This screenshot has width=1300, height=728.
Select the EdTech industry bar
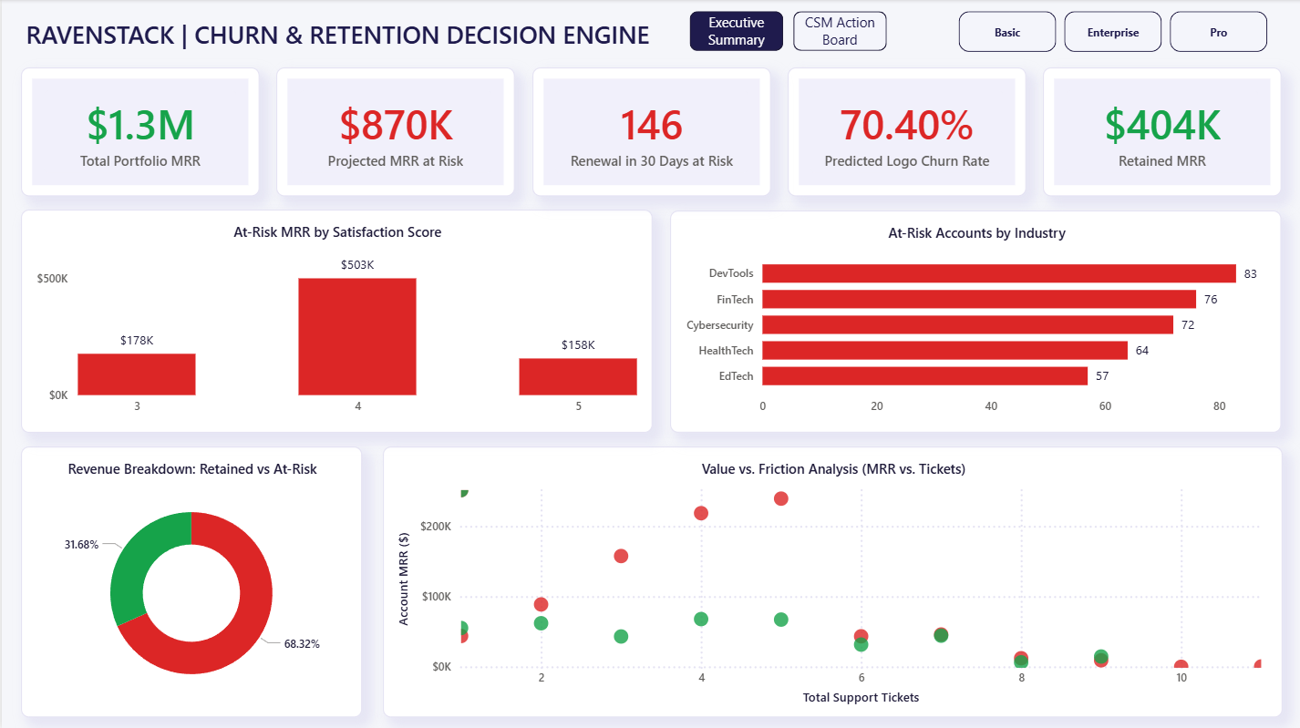[924, 375]
